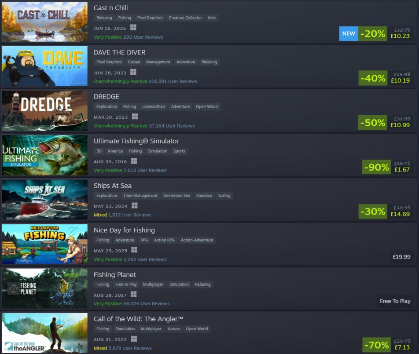Select the Creature Collector tag
The height and width of the screenshot is (354, 419).
(x=185, y=18)
